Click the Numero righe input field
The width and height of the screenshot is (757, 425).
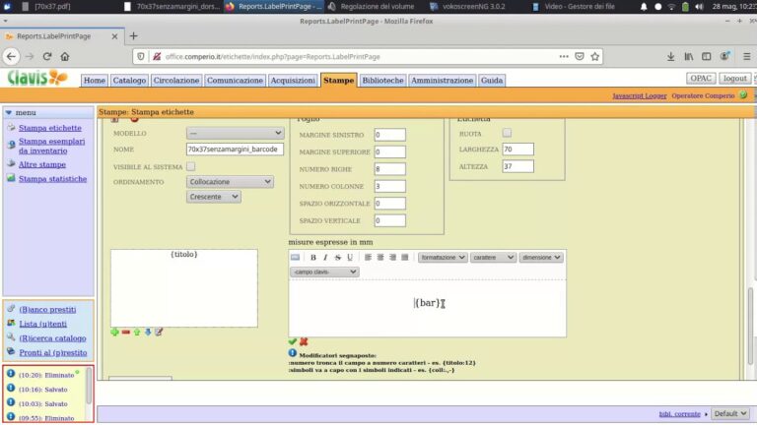click(389, 169)
